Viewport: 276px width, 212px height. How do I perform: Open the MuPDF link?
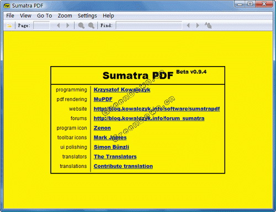click(103, 99)
